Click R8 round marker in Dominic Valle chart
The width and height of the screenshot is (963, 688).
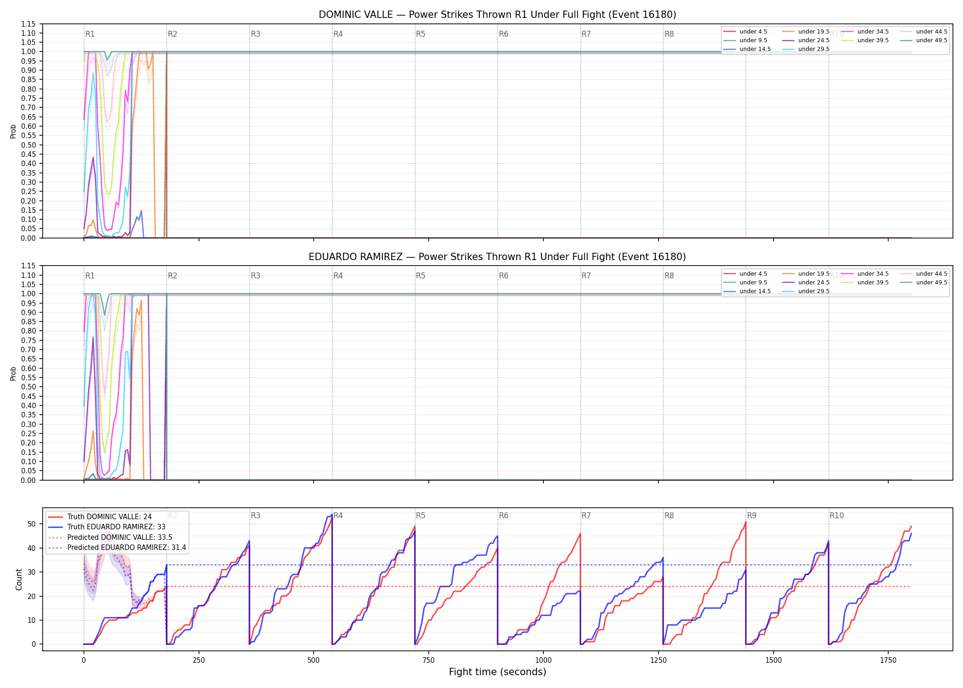[669, 34]
